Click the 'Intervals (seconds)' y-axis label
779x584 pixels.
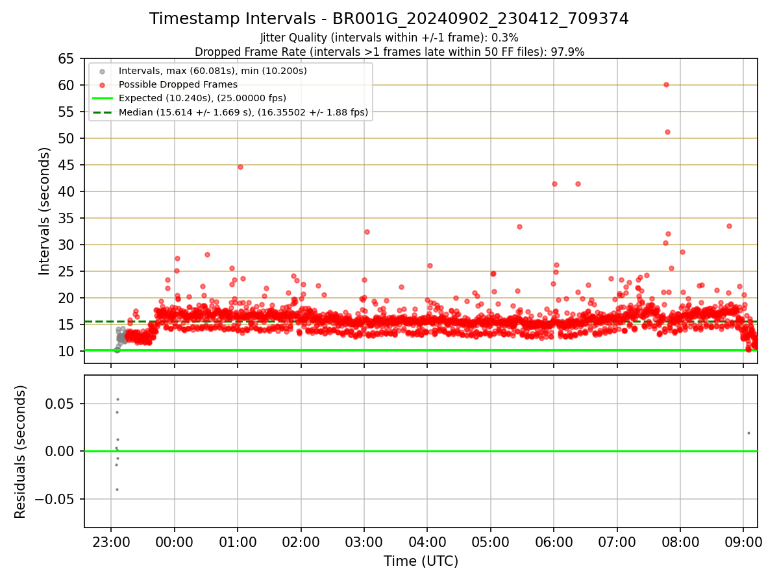tap(44, 211)
